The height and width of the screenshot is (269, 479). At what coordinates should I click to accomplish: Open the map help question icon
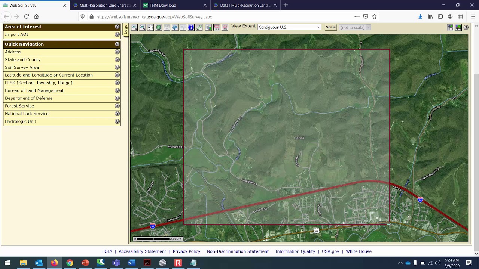coord(466,27)
